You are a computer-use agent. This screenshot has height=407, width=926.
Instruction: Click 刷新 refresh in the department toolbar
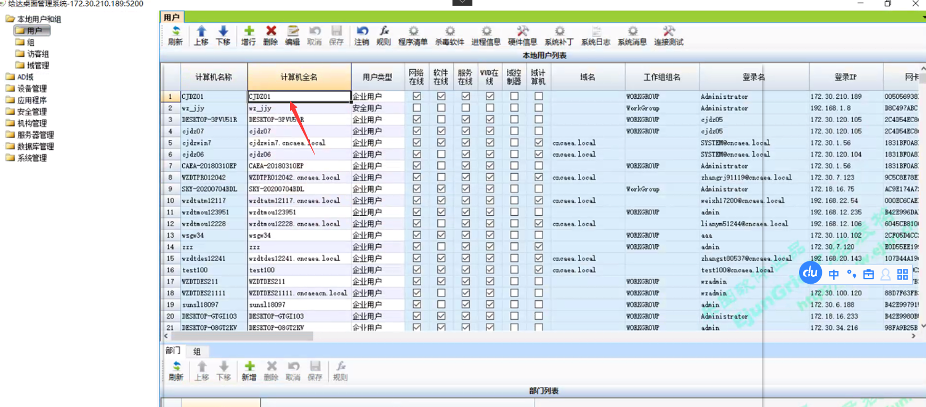(176, 371)
